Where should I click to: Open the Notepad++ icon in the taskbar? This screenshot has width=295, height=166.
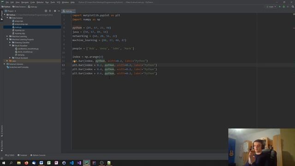109,163
